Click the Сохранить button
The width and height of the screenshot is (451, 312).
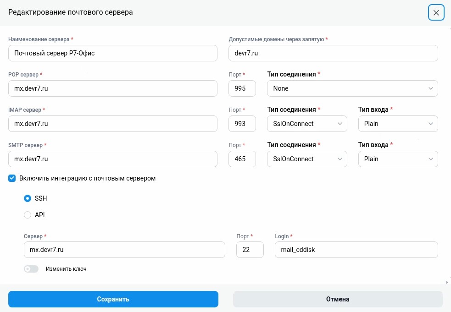pos(113,299)
